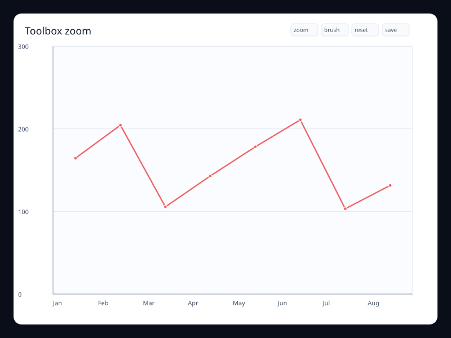Click the 'Jul' x-axis label
Screen dimensions: 451x338
coord(326,303)
